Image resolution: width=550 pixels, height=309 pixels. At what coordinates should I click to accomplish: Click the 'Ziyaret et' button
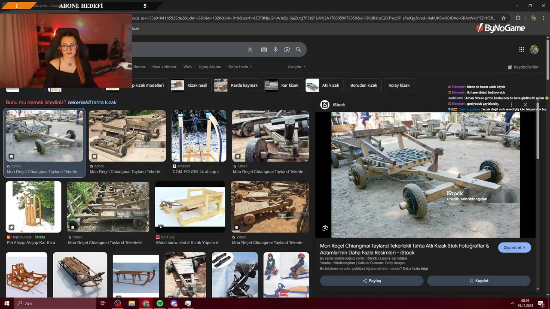click(514, 248)
